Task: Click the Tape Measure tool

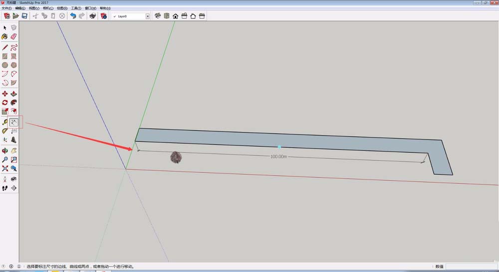Action: [5, 122]
